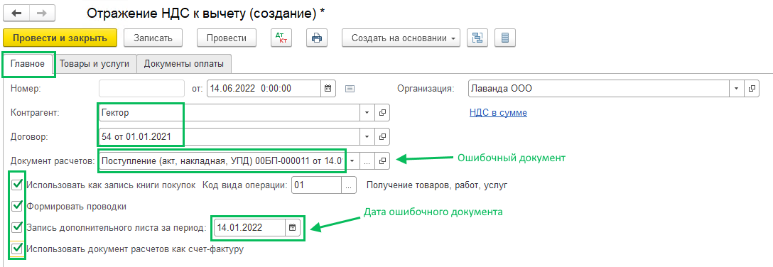Screen dimensions: 773x267
Task: Click the Организация field Лаванда ООО
Action: click(598, 89)
